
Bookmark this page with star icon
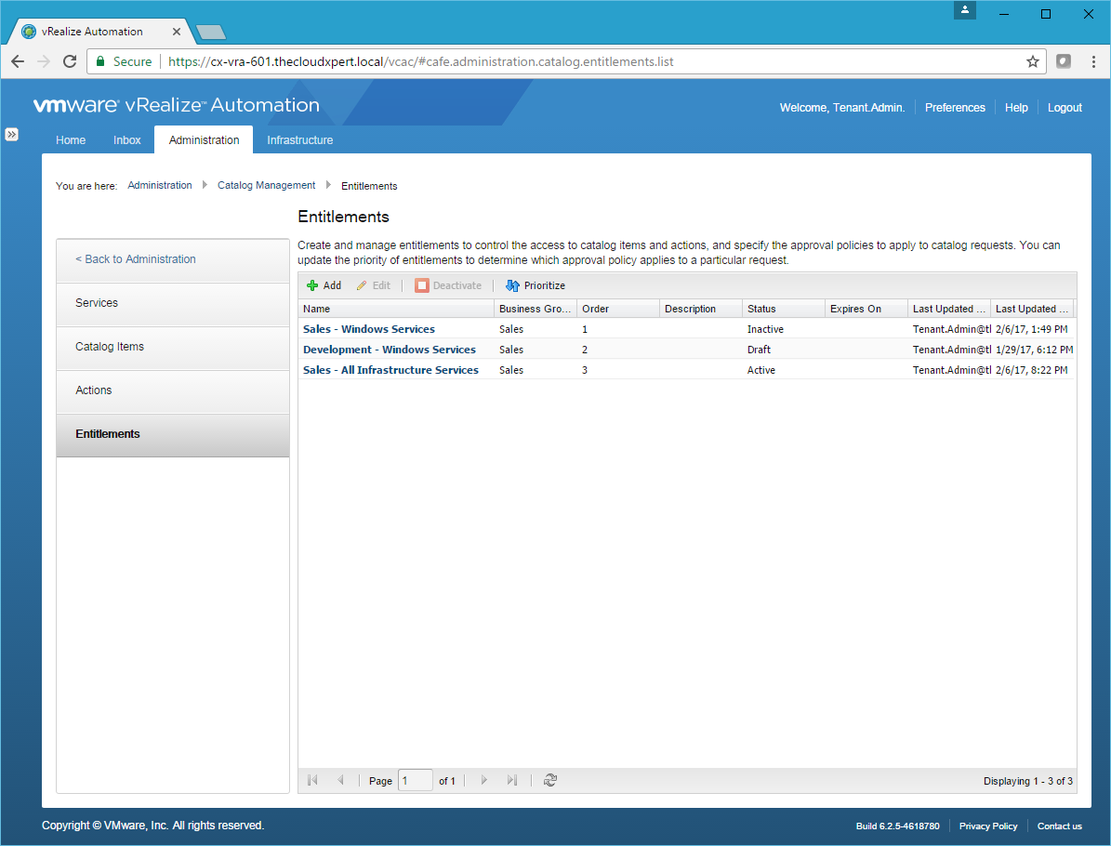1032,61
